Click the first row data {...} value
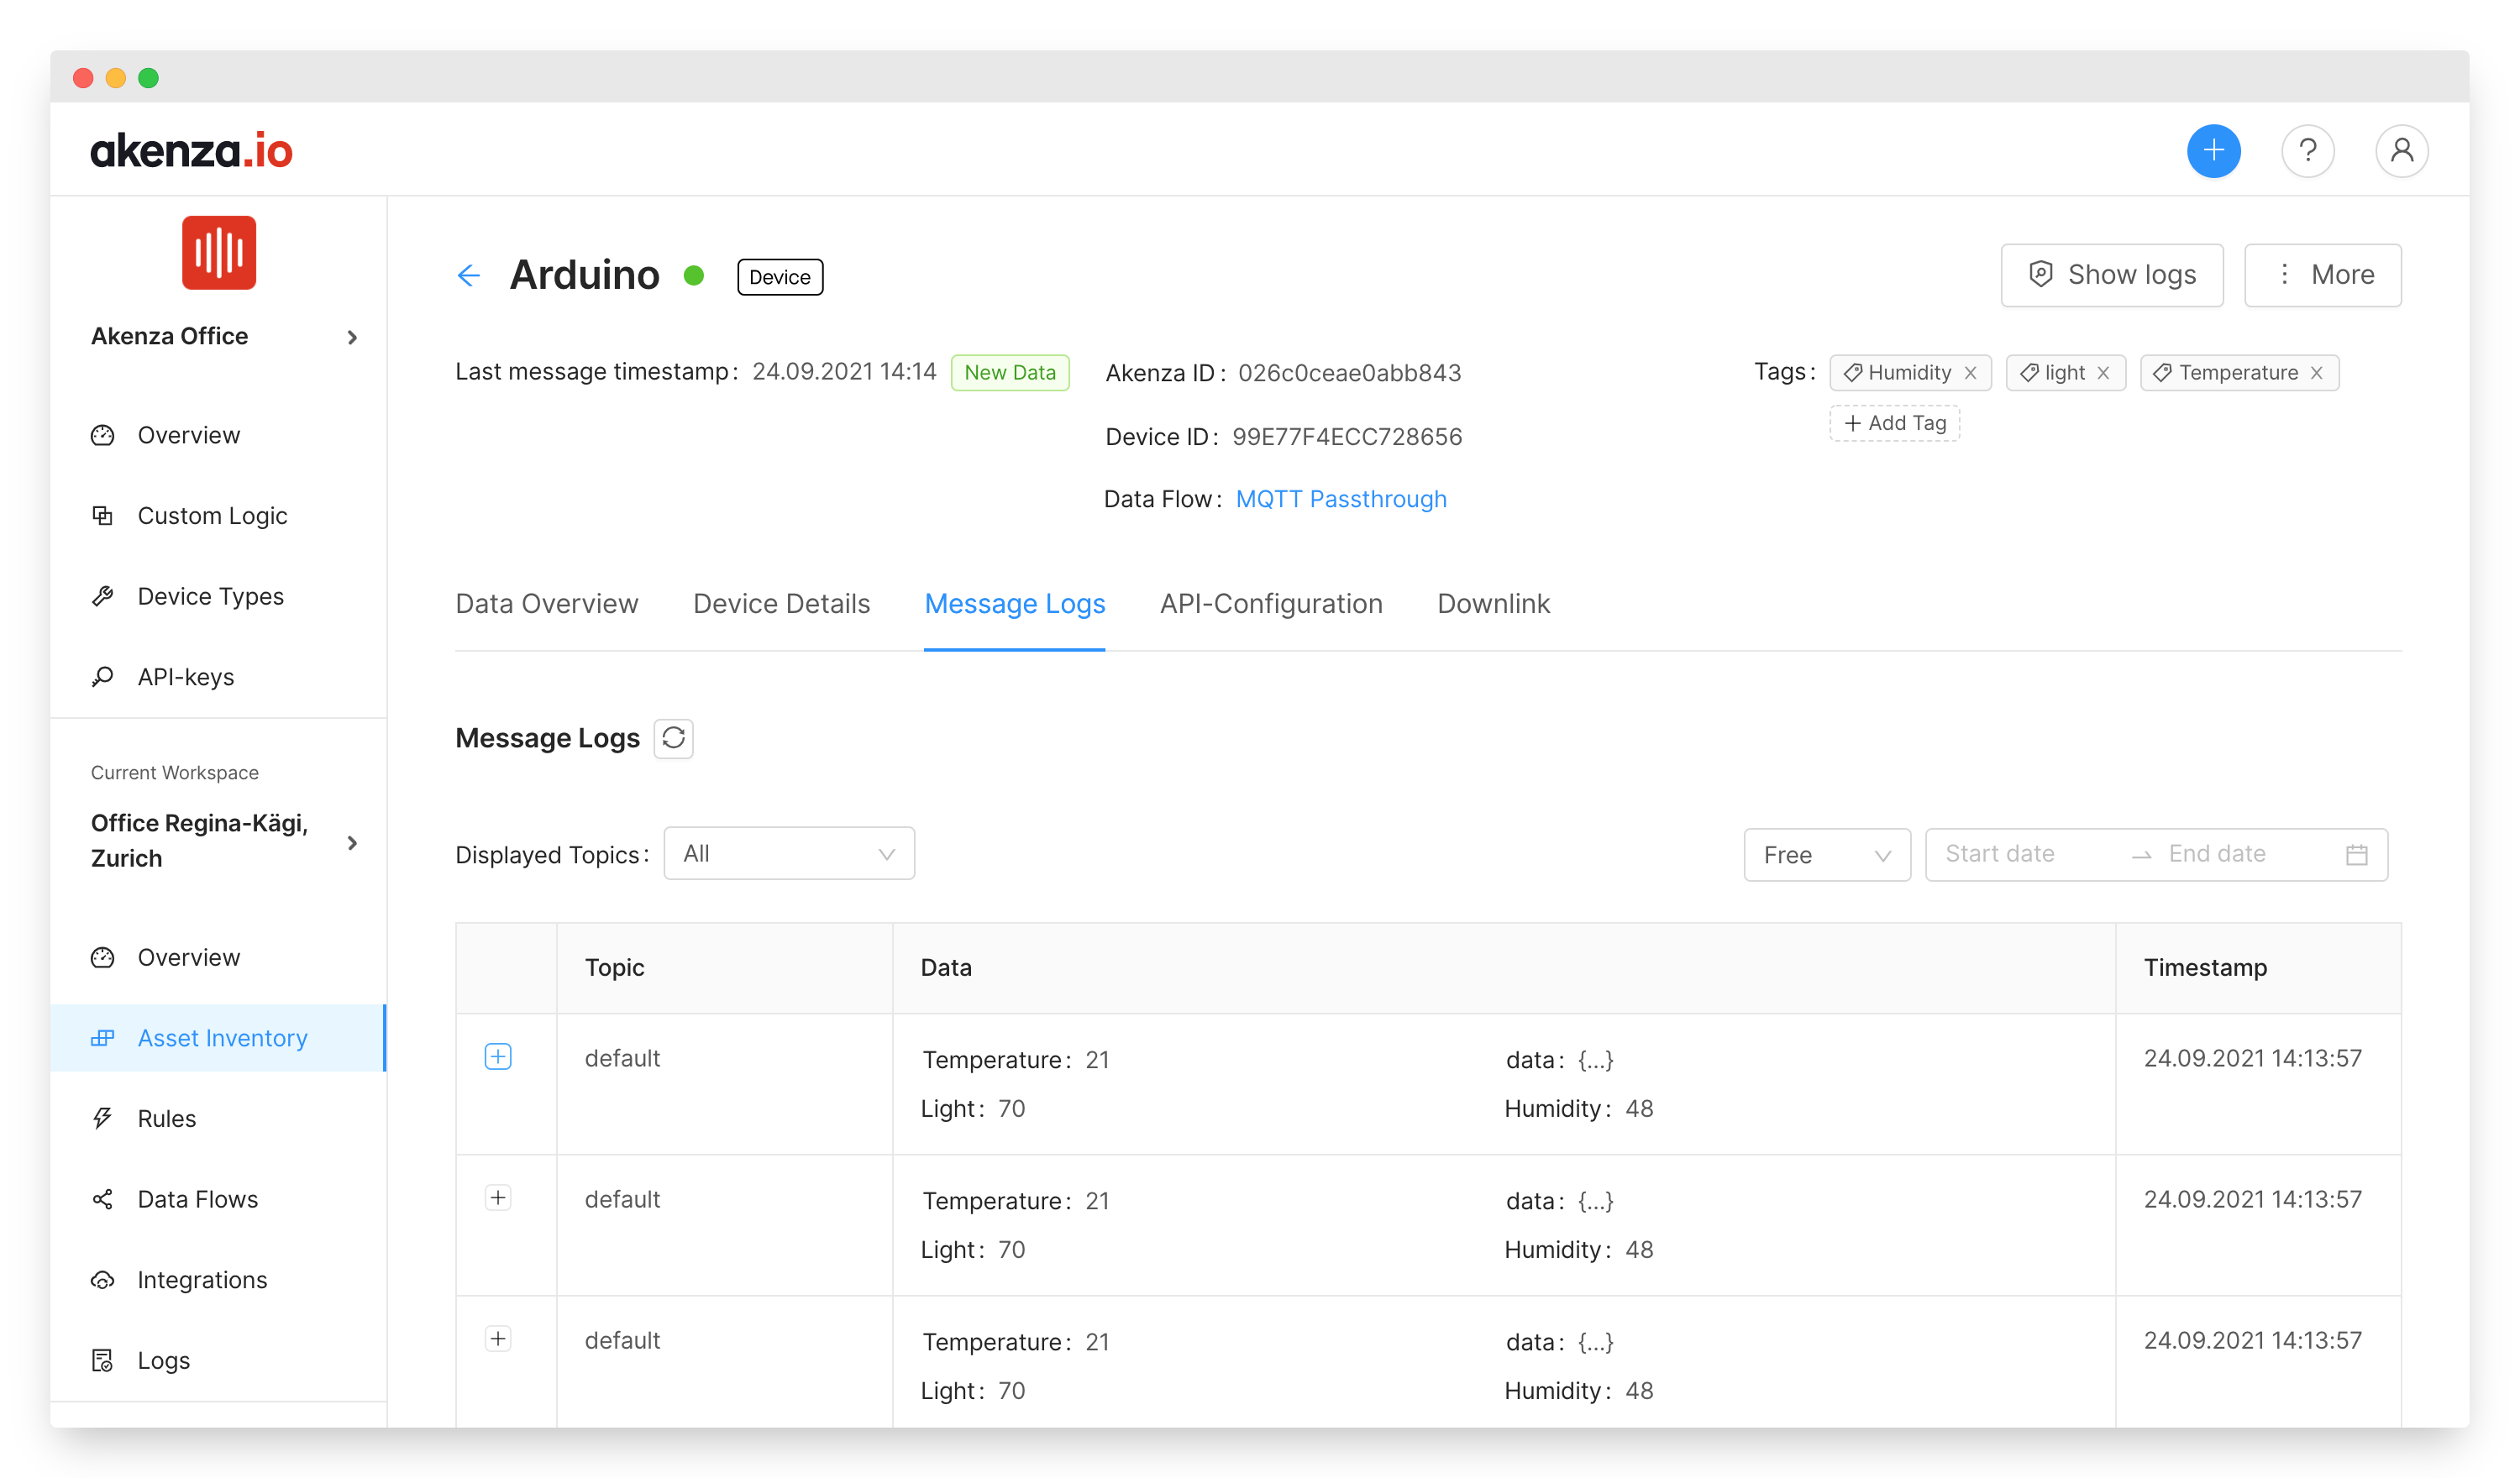Viewport: 2520px width, 1478px height. coord(1595,1059)
